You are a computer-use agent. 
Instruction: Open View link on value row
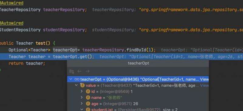click(x=204, y=85)
